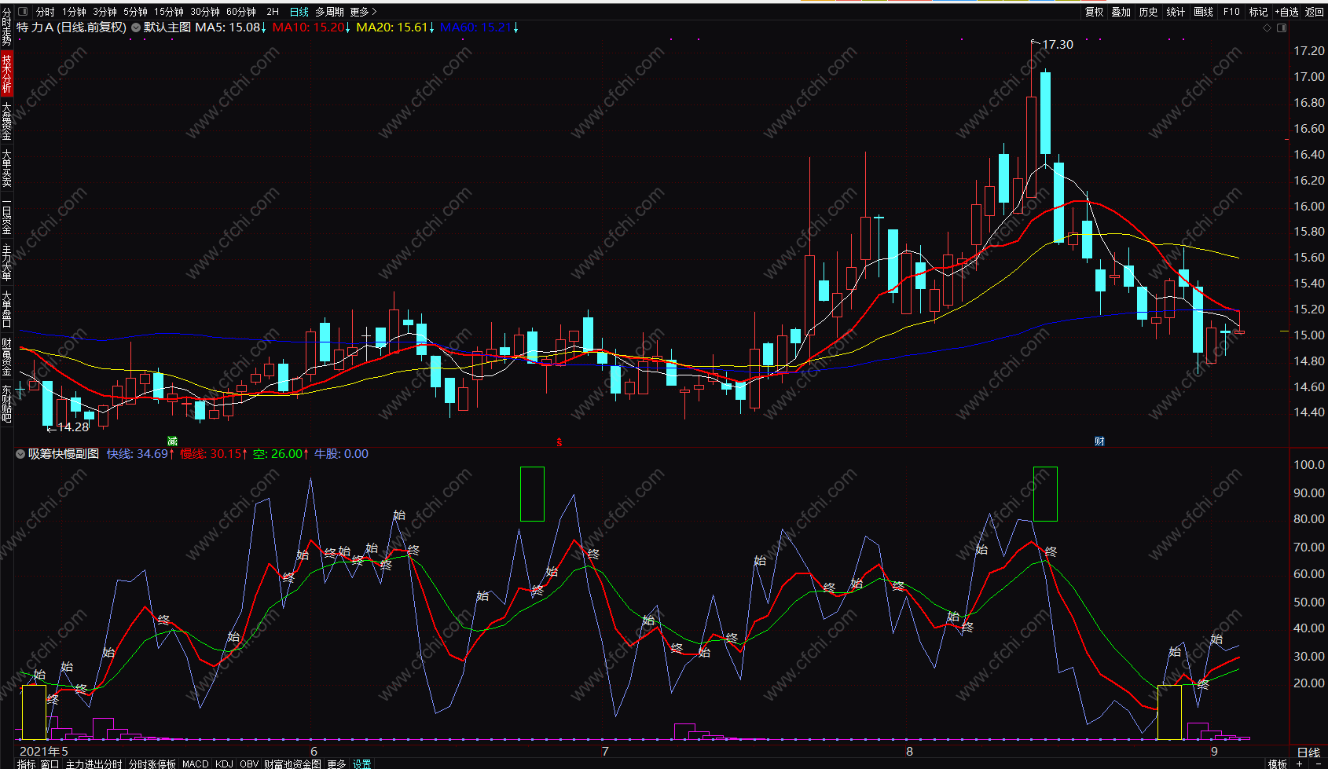This screenshot has width=1328, height=769.
Task: Open 历史 history
Action: coord(1149,12)
